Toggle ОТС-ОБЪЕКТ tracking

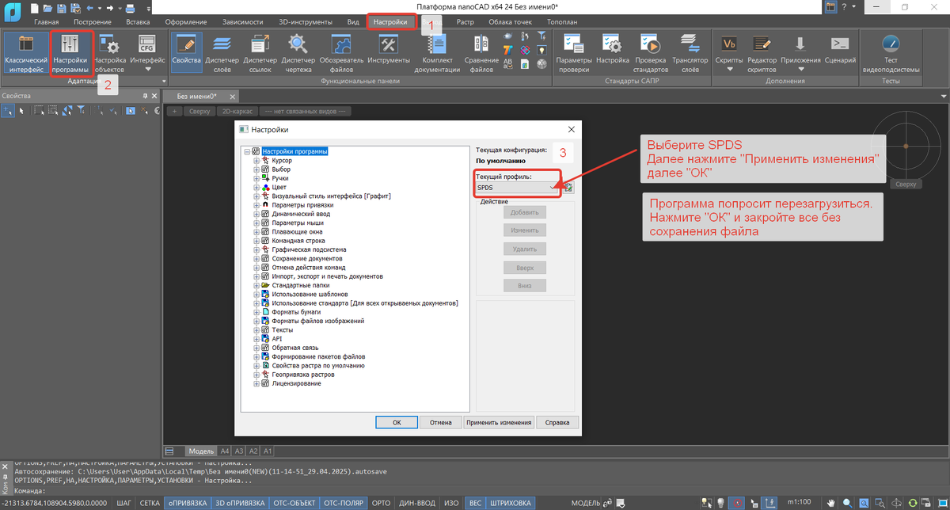tap(294, 503)
